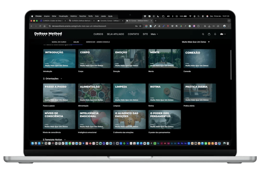
Task: Click the password key icon in address bar
Action: pos(136,26)
